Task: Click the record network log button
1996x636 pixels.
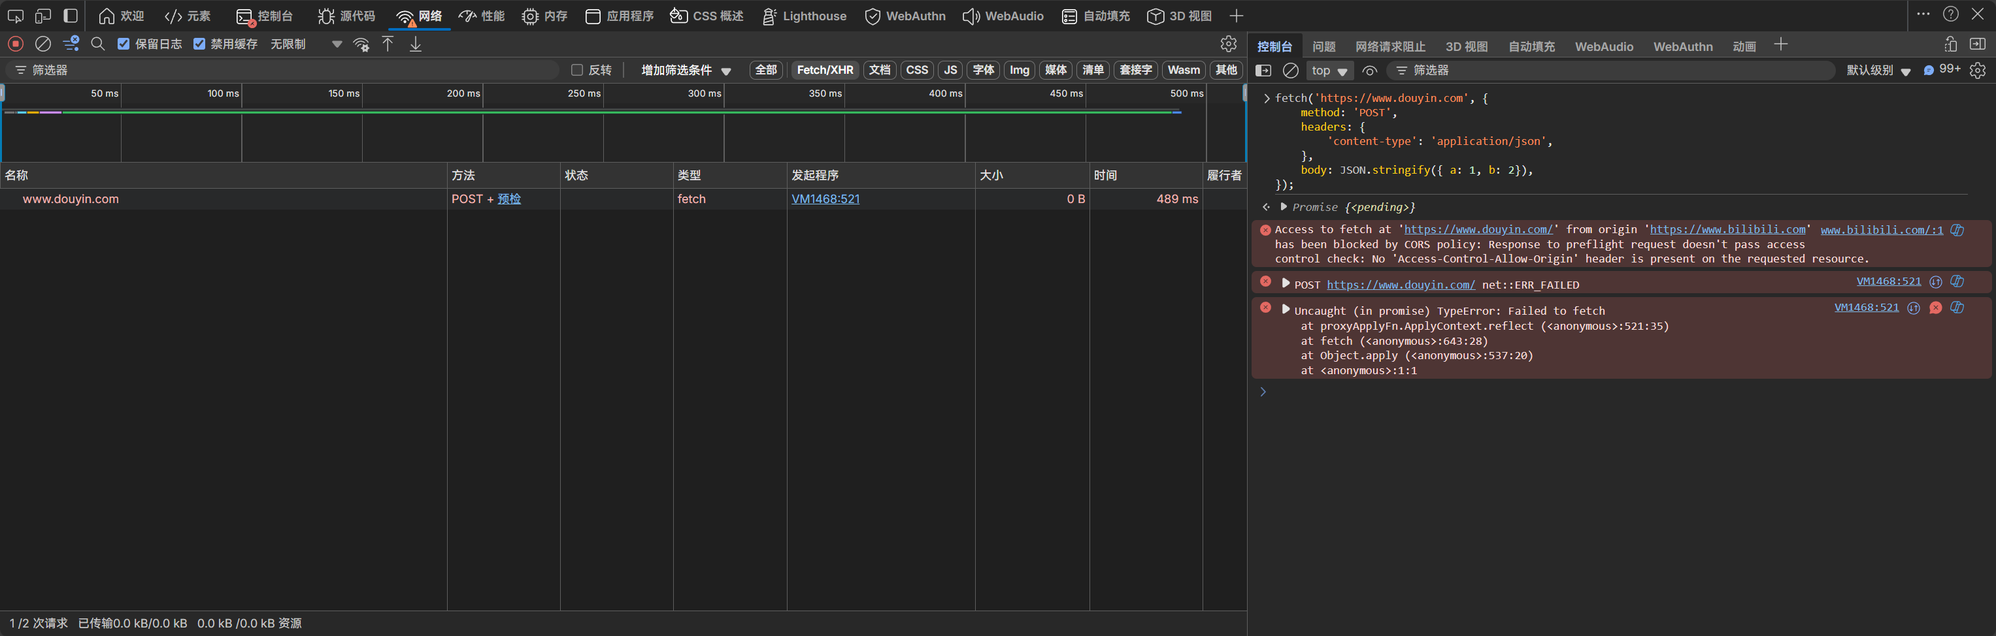Action: click(16, 44)
